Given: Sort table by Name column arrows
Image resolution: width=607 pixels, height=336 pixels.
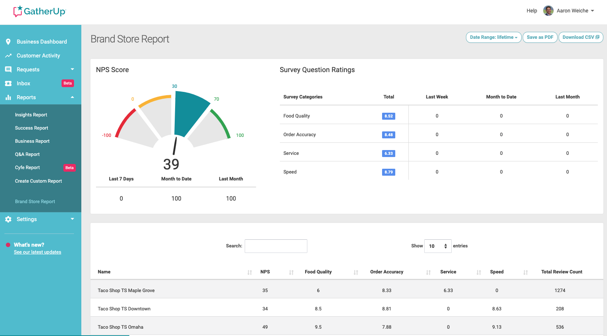Looking at the screenshot, I should (x=249, y=272).
